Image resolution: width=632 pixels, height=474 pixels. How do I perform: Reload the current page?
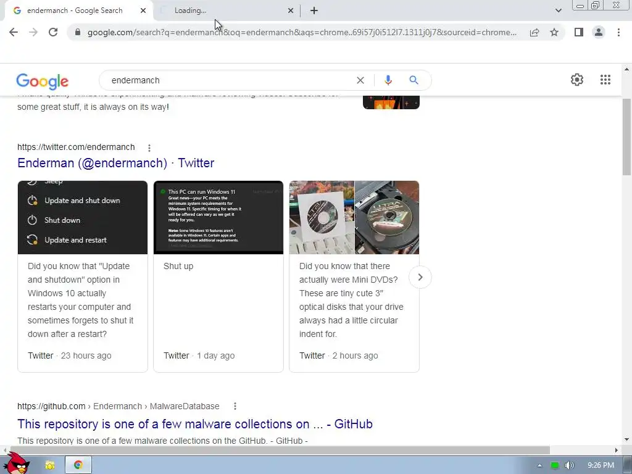53,32
